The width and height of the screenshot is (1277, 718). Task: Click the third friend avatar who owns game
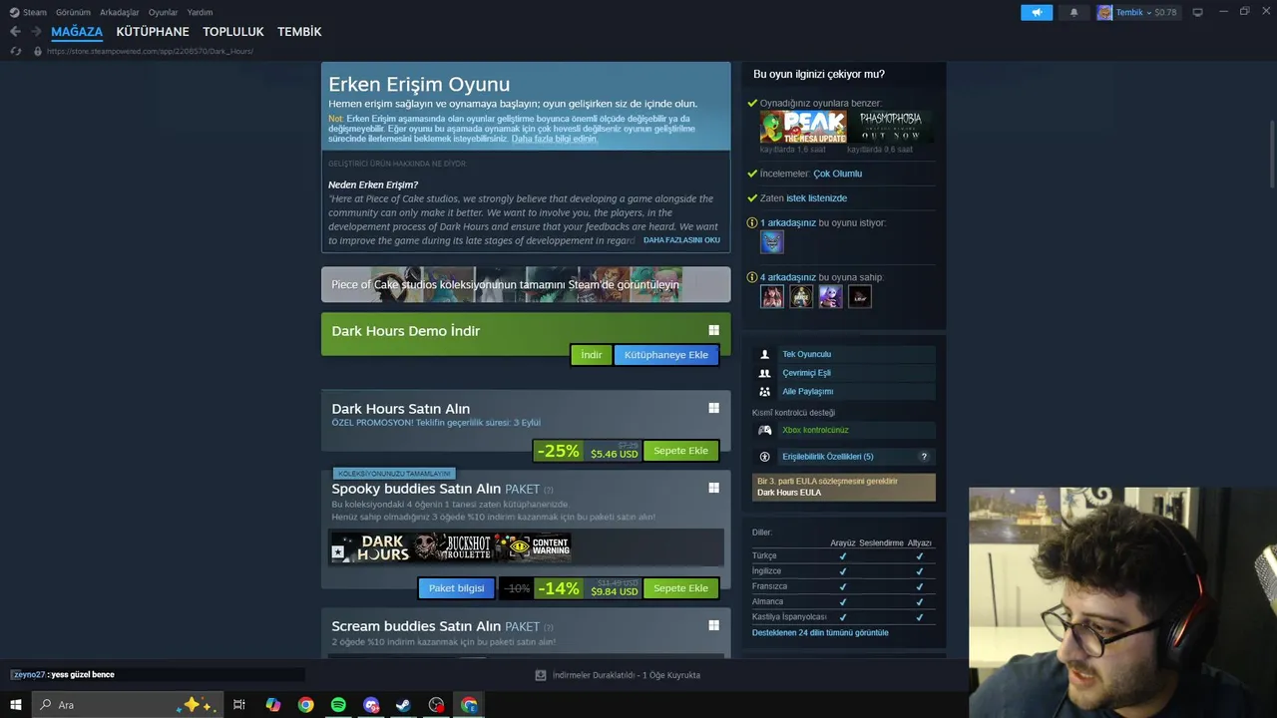pos(830,296)
